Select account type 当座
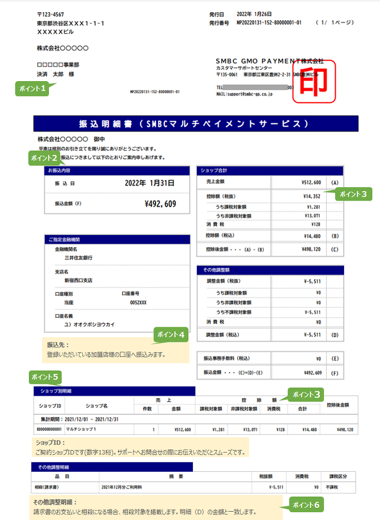This screenshot has width=389, height=520. (x=69, y=302)
